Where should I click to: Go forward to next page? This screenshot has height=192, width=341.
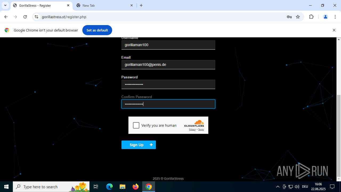pyautogui.click(x=15, y=17)
